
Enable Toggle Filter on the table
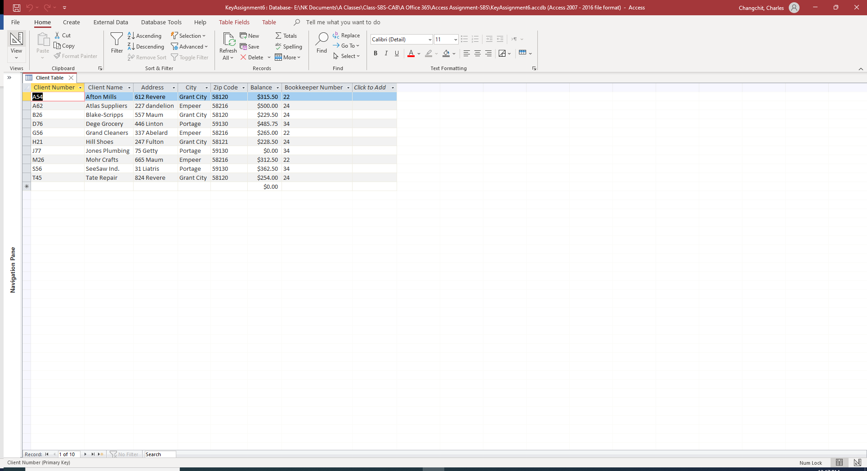190,57
